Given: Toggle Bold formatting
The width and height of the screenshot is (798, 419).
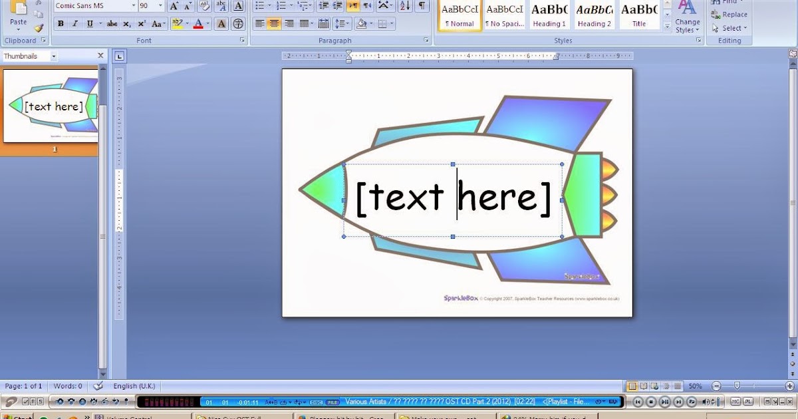Looking at the screenshot, I should pyautogui.click(x=61, y=24).
